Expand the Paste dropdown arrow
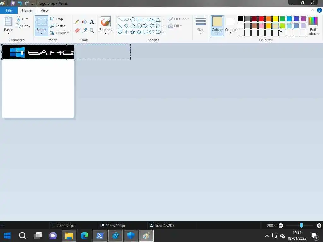323x242 pixels. (x=9, y=33)
